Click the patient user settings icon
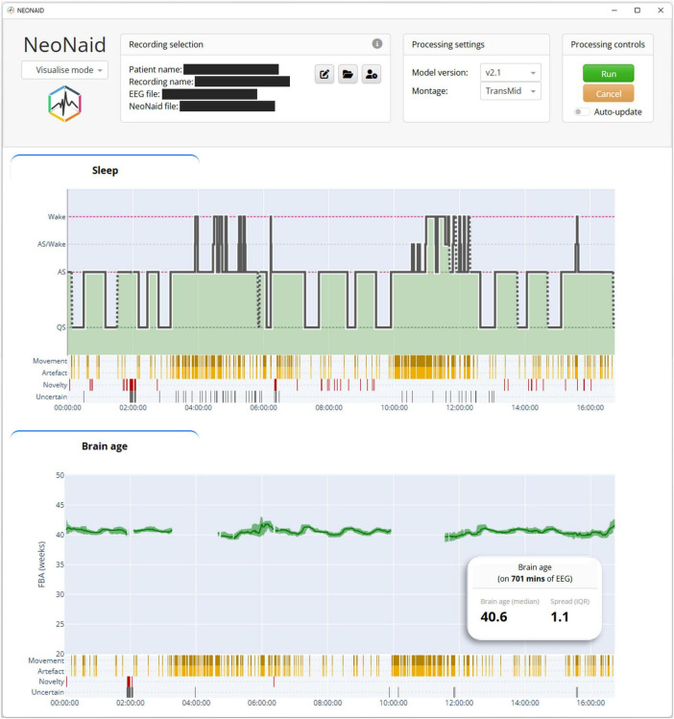This screenshot has height=719, width=674. click(372, 74)
